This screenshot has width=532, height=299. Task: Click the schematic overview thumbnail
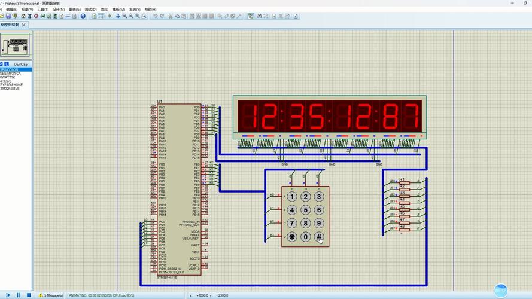16,45
